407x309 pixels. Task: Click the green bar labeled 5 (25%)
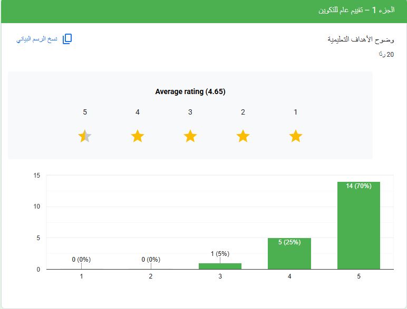tap(289, 254)
